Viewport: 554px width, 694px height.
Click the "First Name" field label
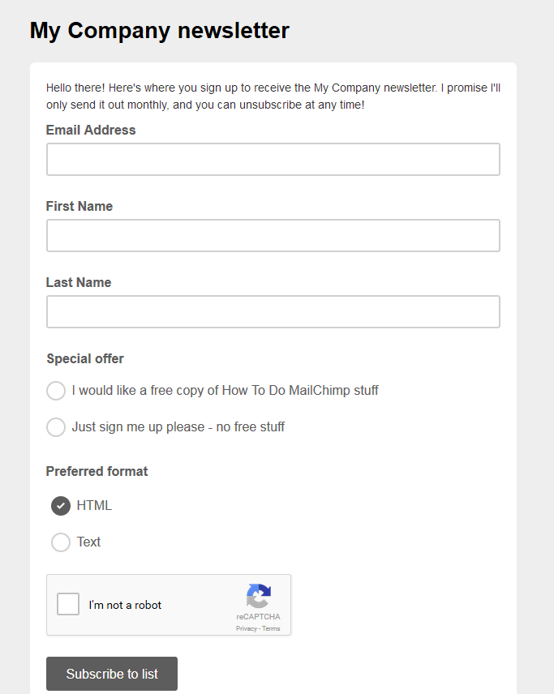79,207
